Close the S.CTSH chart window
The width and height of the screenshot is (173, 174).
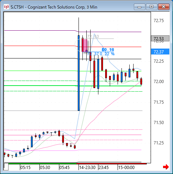[164, 7]
